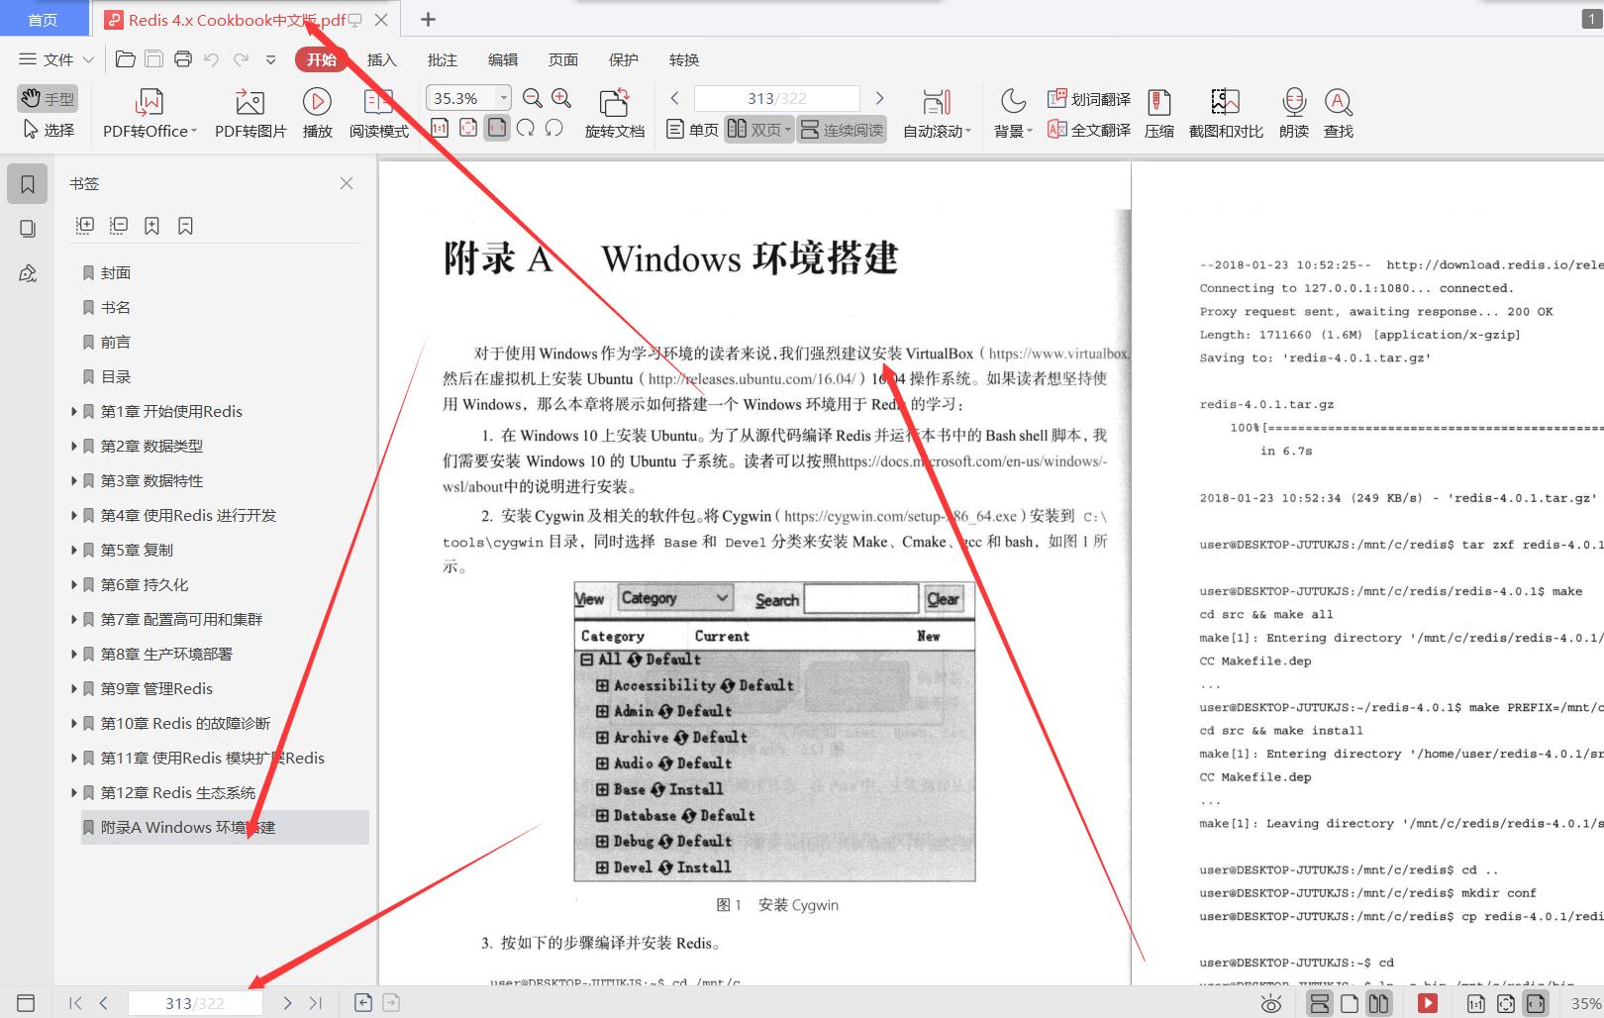Expand 第9章 管理Redis bookmark
Image resolution: width=1604 pixels, height=1018 pixels.
tap(73, 688)
